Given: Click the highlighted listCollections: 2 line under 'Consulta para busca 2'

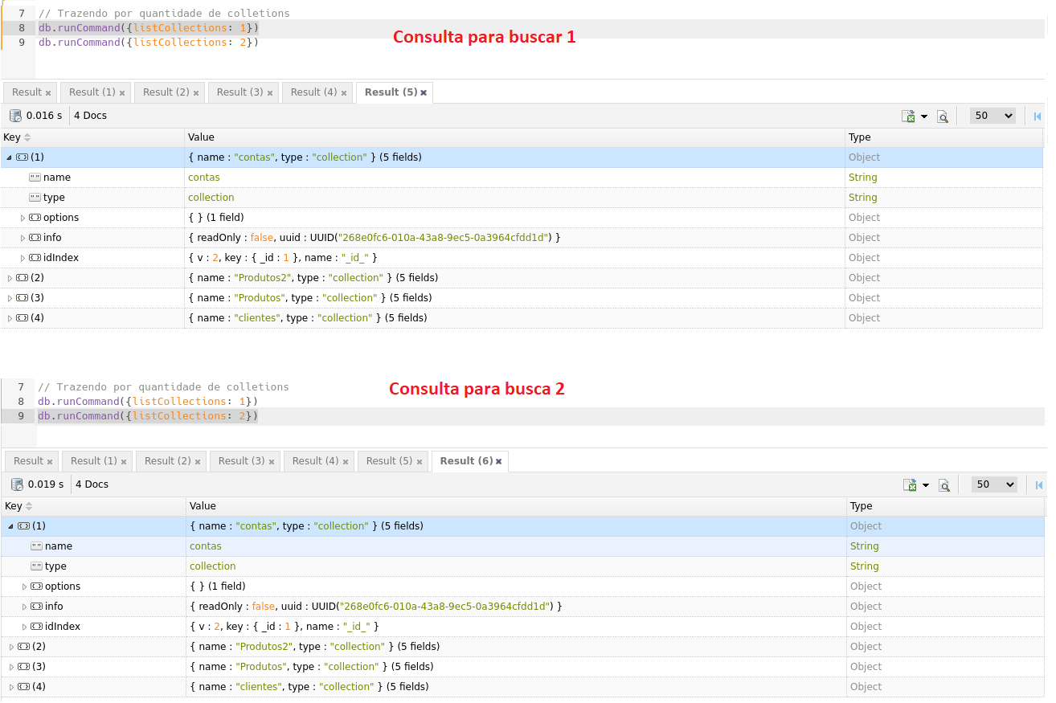Looking at the screenshot, I should click(149, 416).
